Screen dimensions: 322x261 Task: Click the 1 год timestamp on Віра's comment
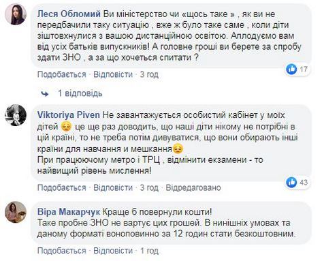[x=149, y=251]
